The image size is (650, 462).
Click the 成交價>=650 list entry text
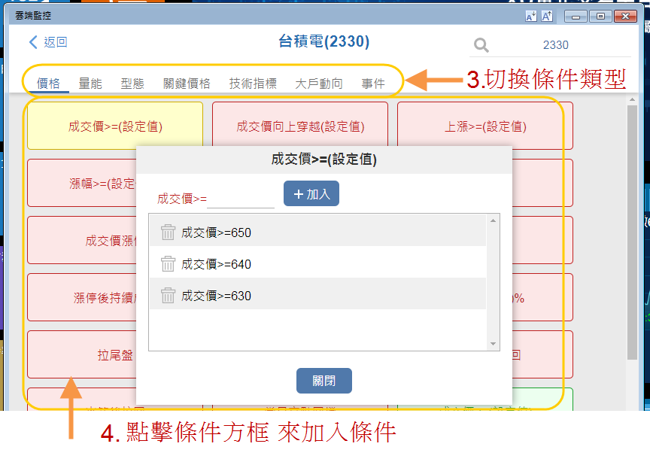tap(216, 233)
